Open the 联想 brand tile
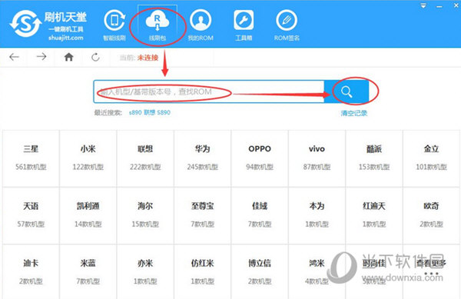 click(145, 158)
